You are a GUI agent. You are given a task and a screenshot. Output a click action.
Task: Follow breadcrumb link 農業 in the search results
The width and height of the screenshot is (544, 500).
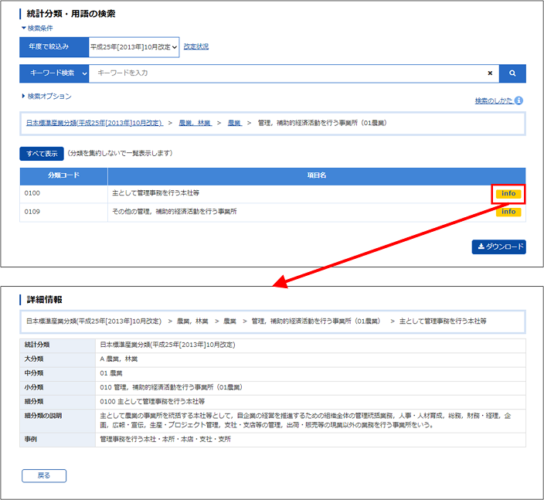click(x=235, y=123)
